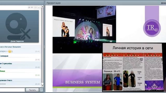166x93 pixels.
Task: Click the chat scrollbar up arrow
Action: pyautogui.click(x=43, y=7)
